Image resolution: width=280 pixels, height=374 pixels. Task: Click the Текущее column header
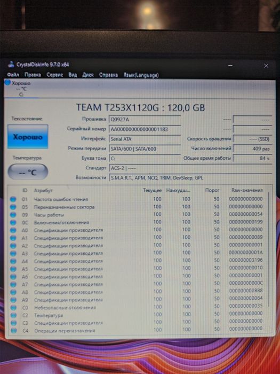click(x=152, y=190)
